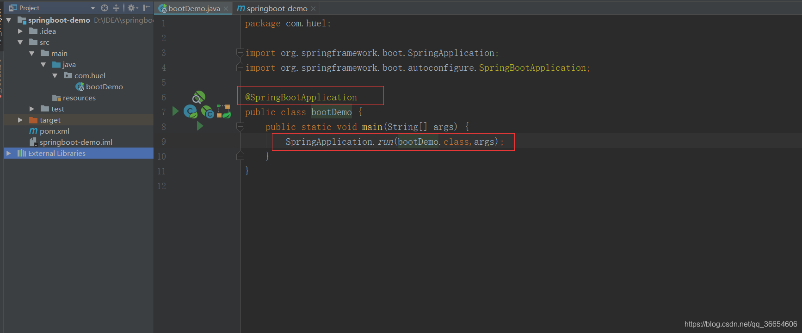Click the External Libraries bars icon
Viewport: 802px width, 333px height.
pyautogui.click(x=22, y=153)
